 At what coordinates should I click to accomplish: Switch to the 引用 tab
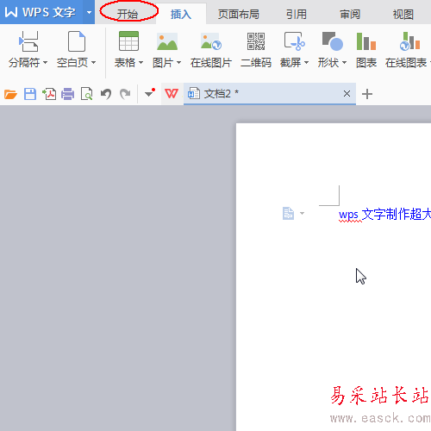click(297, 14)
